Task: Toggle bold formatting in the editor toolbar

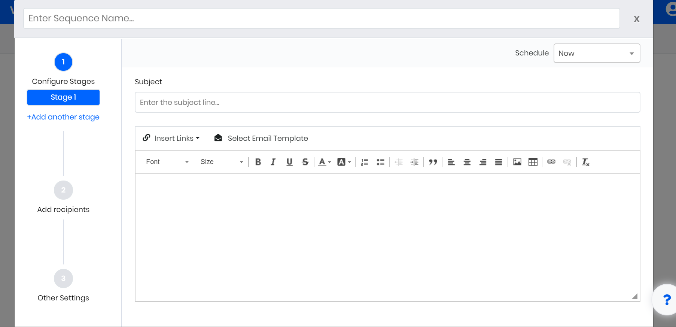Action: 258,162
